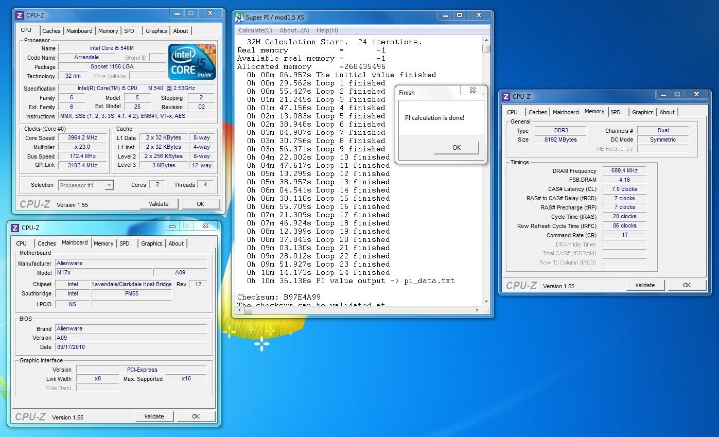Image resolution: width=719 pixels, height=437 pixels.
Task: Click OK in the PI calculation Finish dialog
Action: click(x=457, y=148)
